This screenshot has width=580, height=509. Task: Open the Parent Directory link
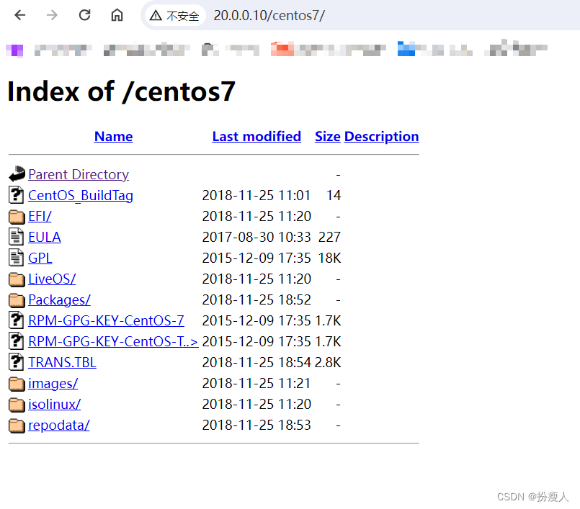coord(79,174)
